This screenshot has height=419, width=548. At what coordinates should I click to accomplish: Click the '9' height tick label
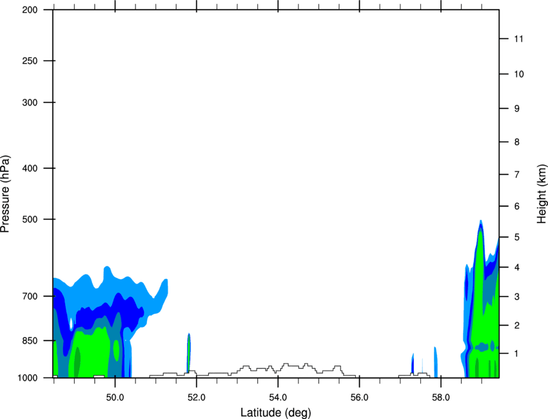[517, 108]
